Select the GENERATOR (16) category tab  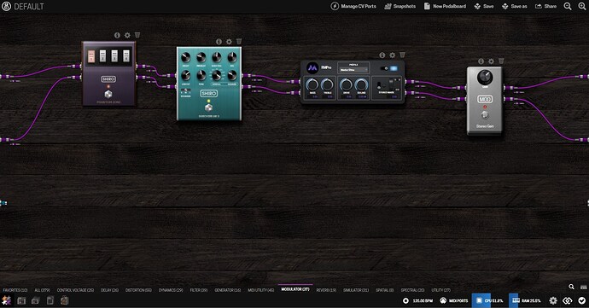[228, 290]
